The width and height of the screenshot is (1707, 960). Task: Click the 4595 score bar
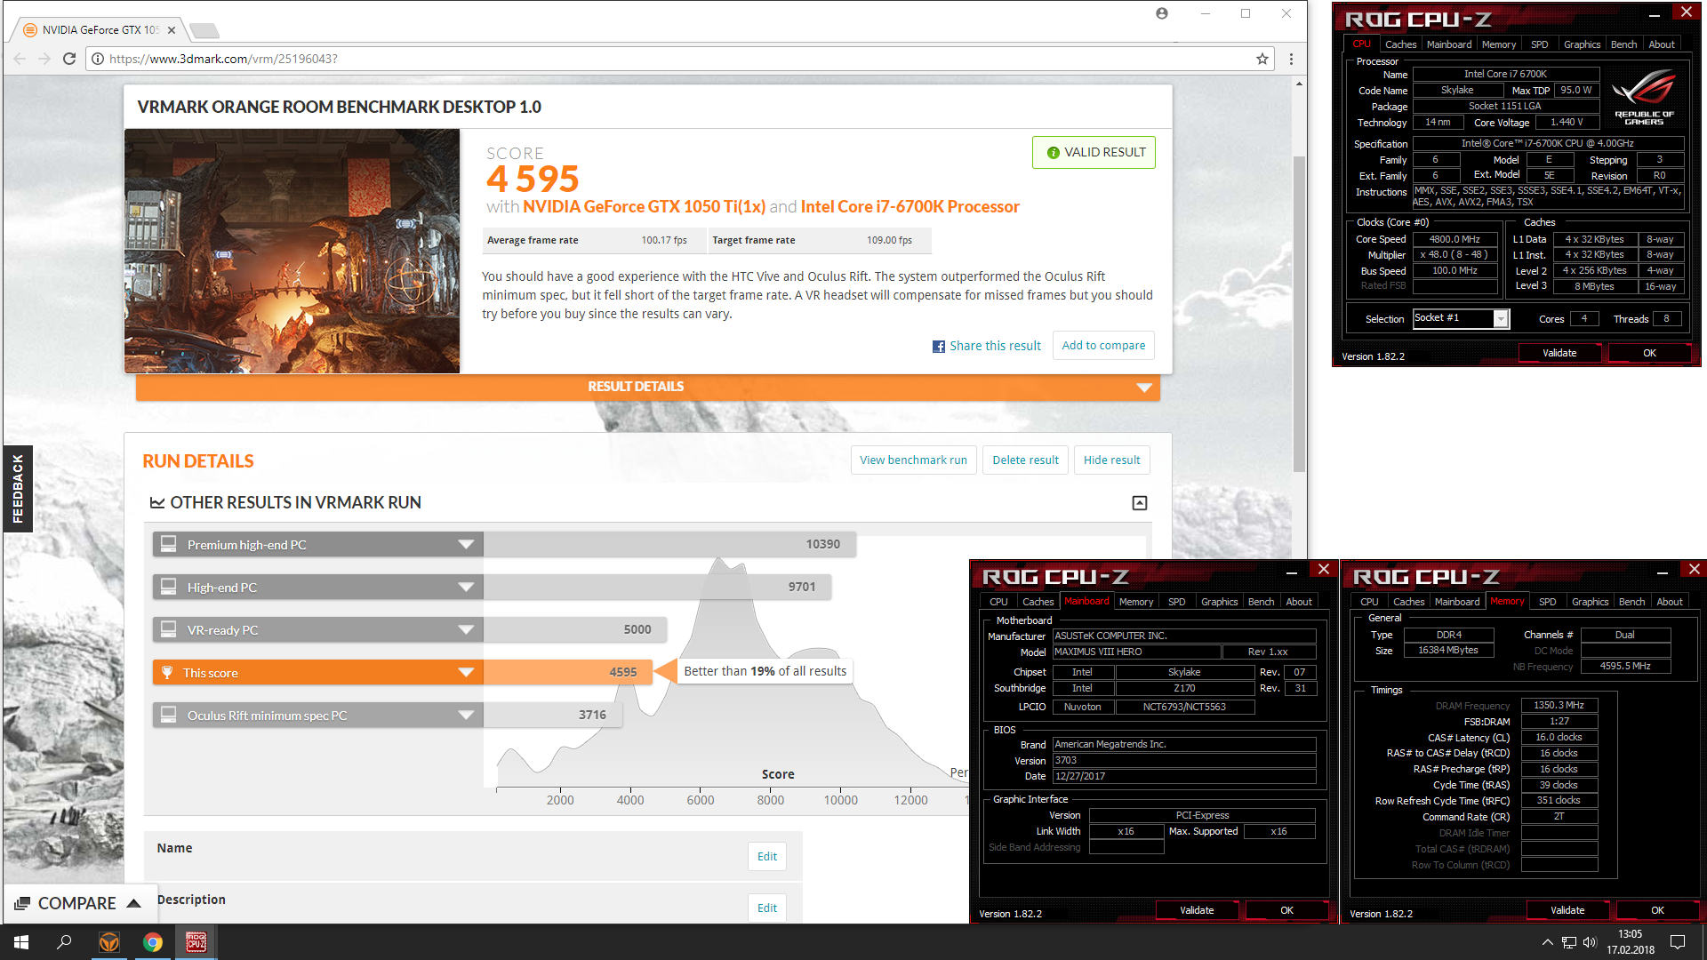tap(568, 673)
